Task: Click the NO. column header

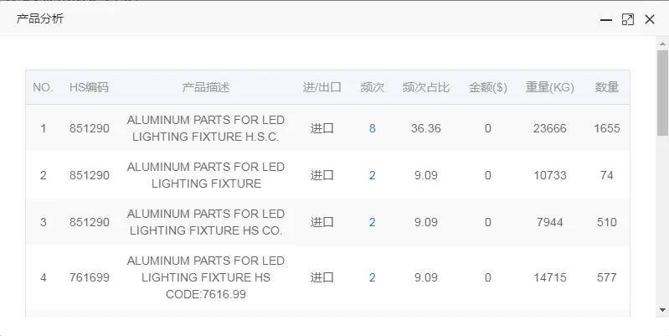Action: [43, 87]
